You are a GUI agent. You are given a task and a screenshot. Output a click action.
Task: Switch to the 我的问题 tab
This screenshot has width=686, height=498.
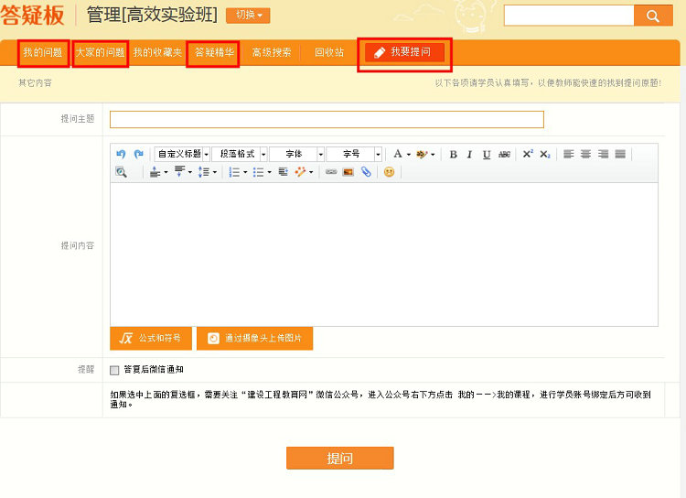43,53
